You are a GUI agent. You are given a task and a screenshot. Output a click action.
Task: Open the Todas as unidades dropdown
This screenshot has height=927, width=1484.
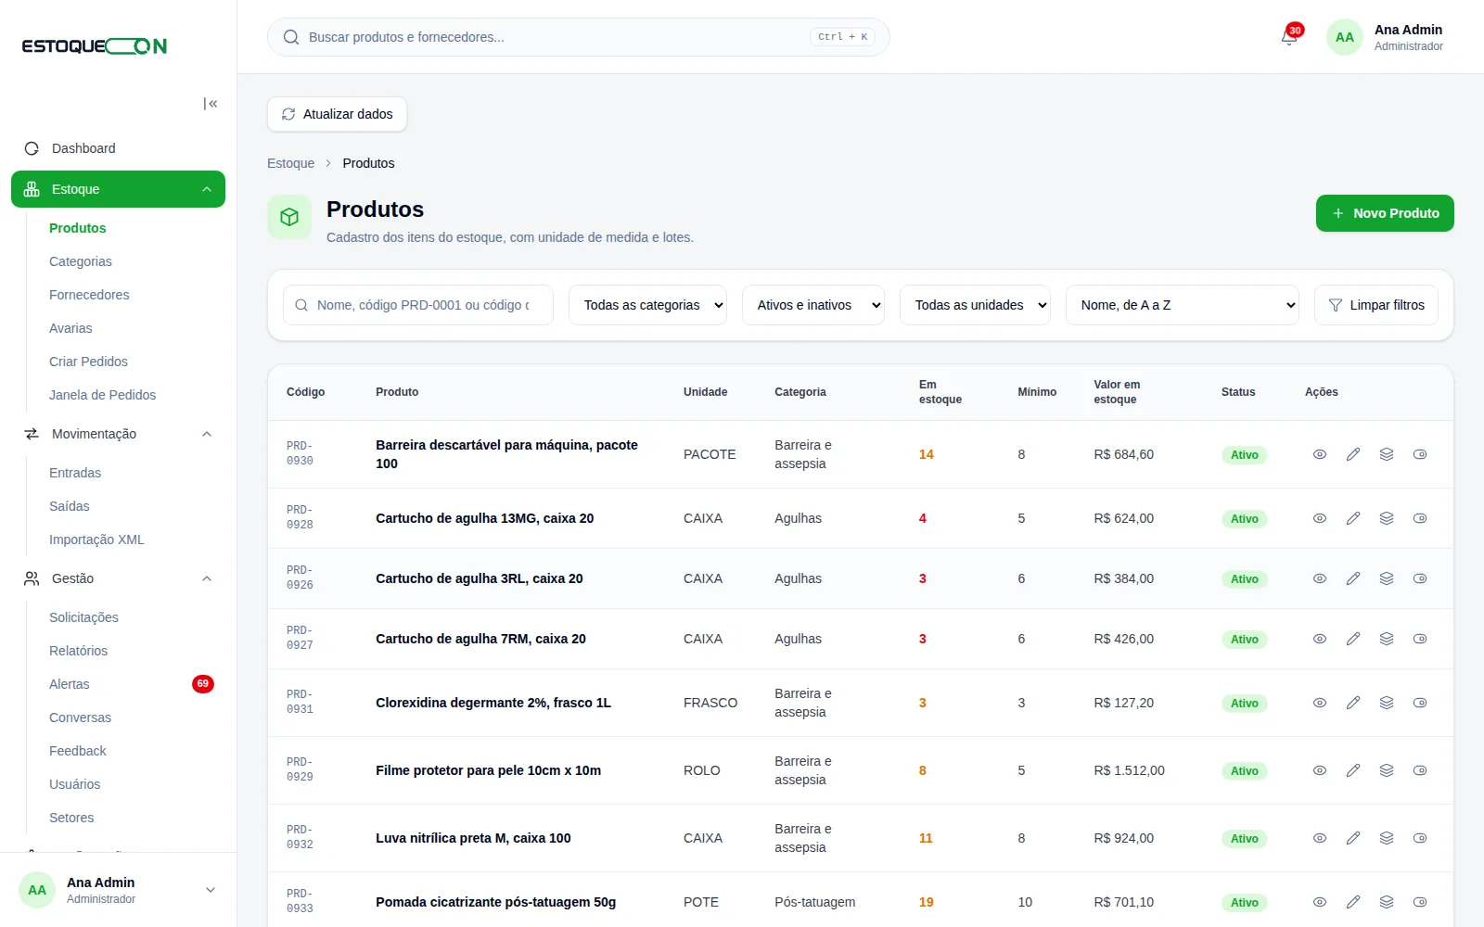(975, 305)
